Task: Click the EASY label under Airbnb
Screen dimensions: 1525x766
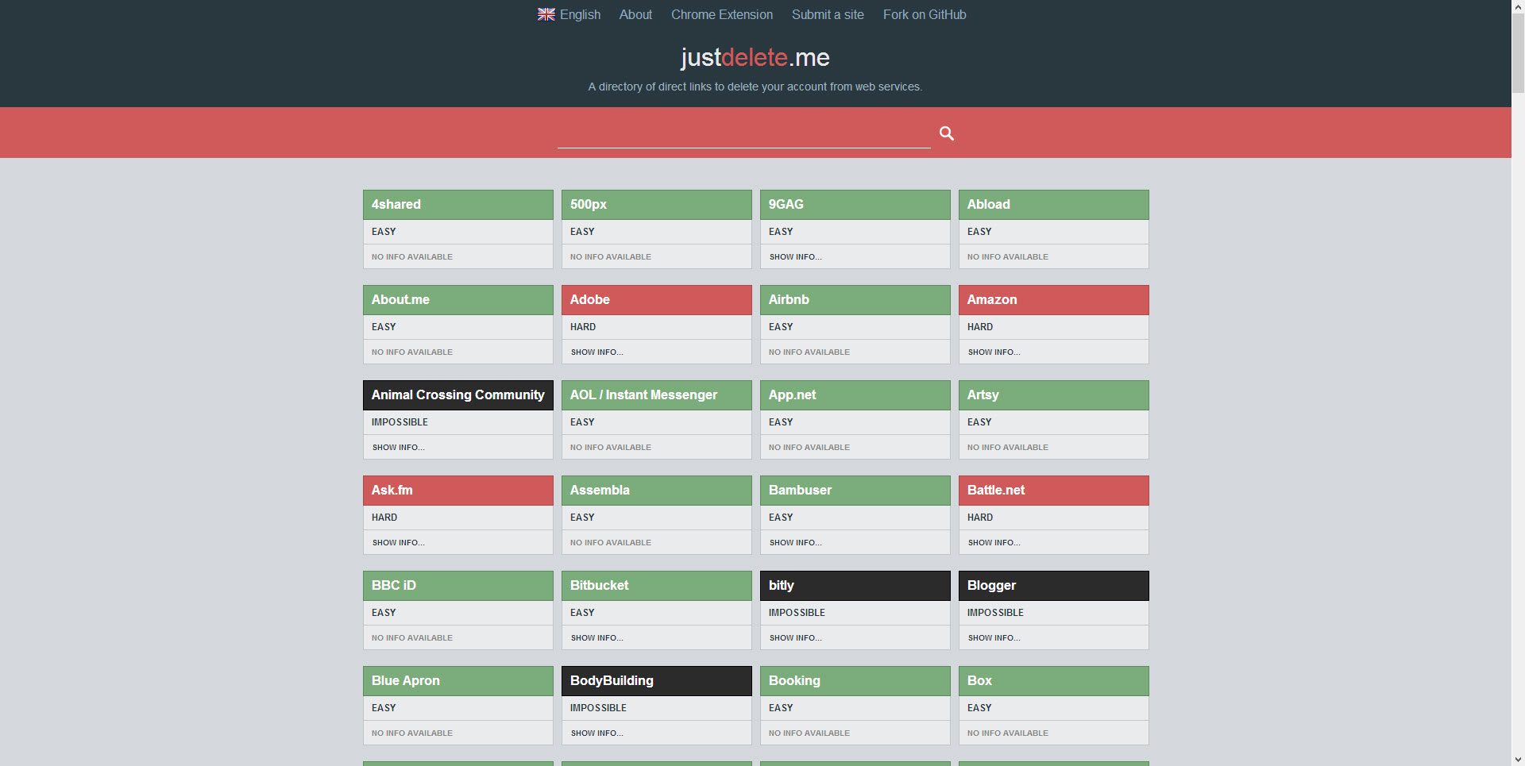Action: click(x=781, y=327)
